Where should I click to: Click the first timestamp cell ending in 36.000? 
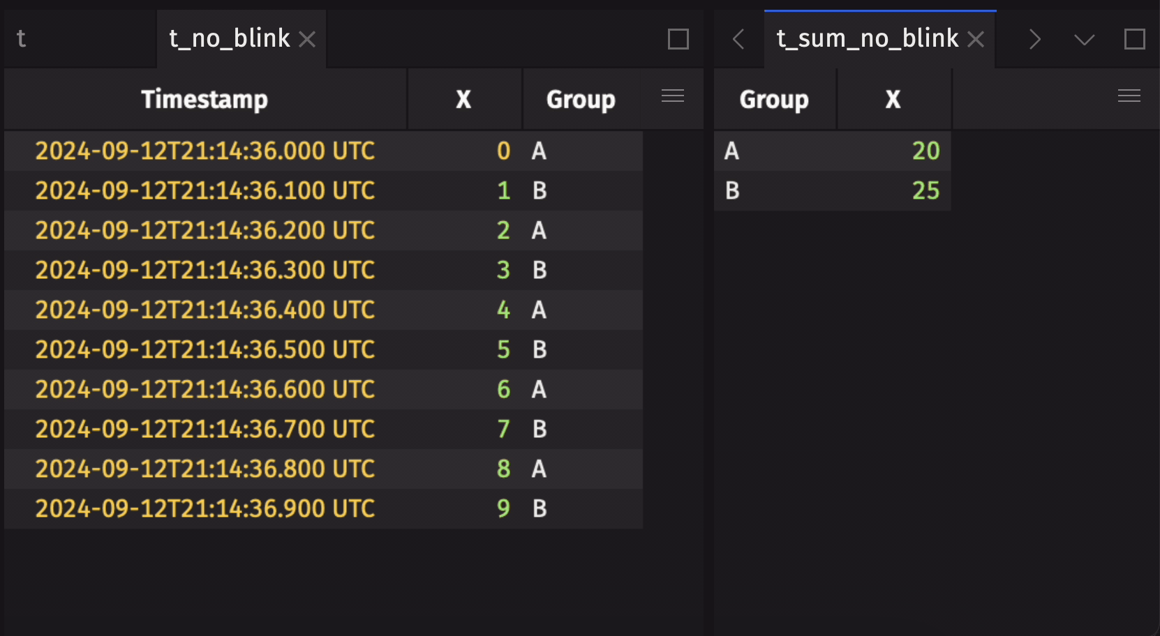[205, 151]
